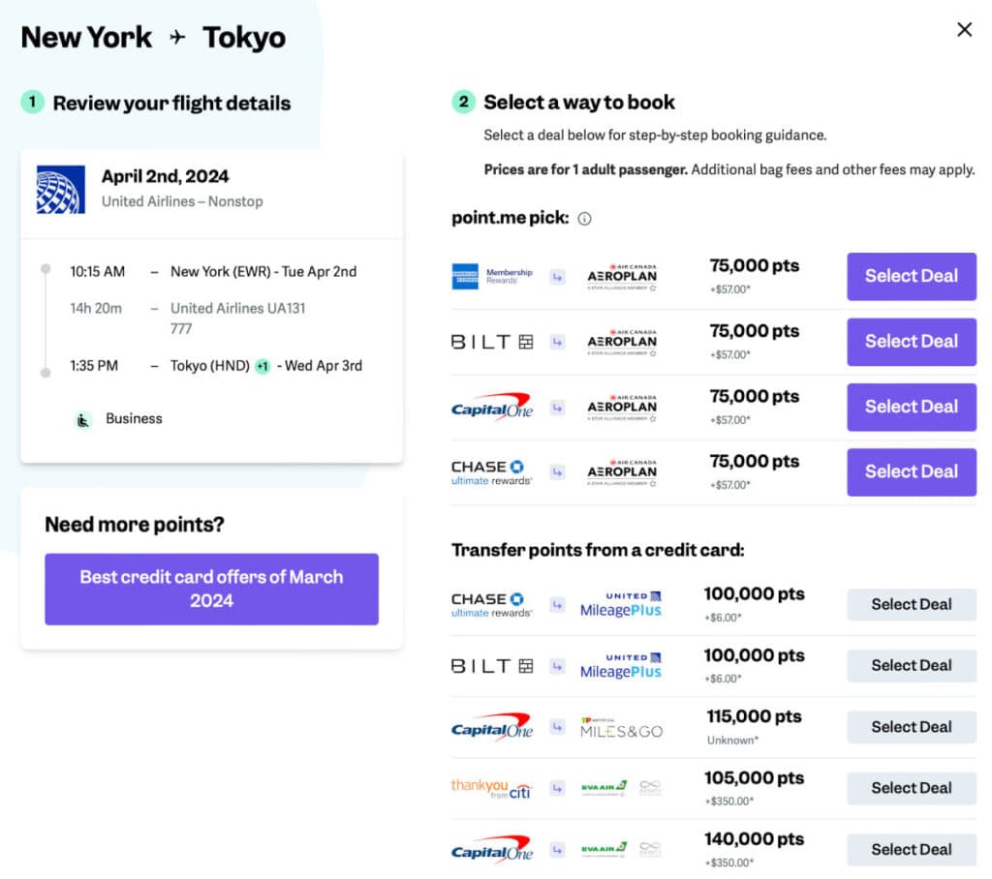
Task: Select Deal for Amex to Aeroplan
Action: pos(911,276)
